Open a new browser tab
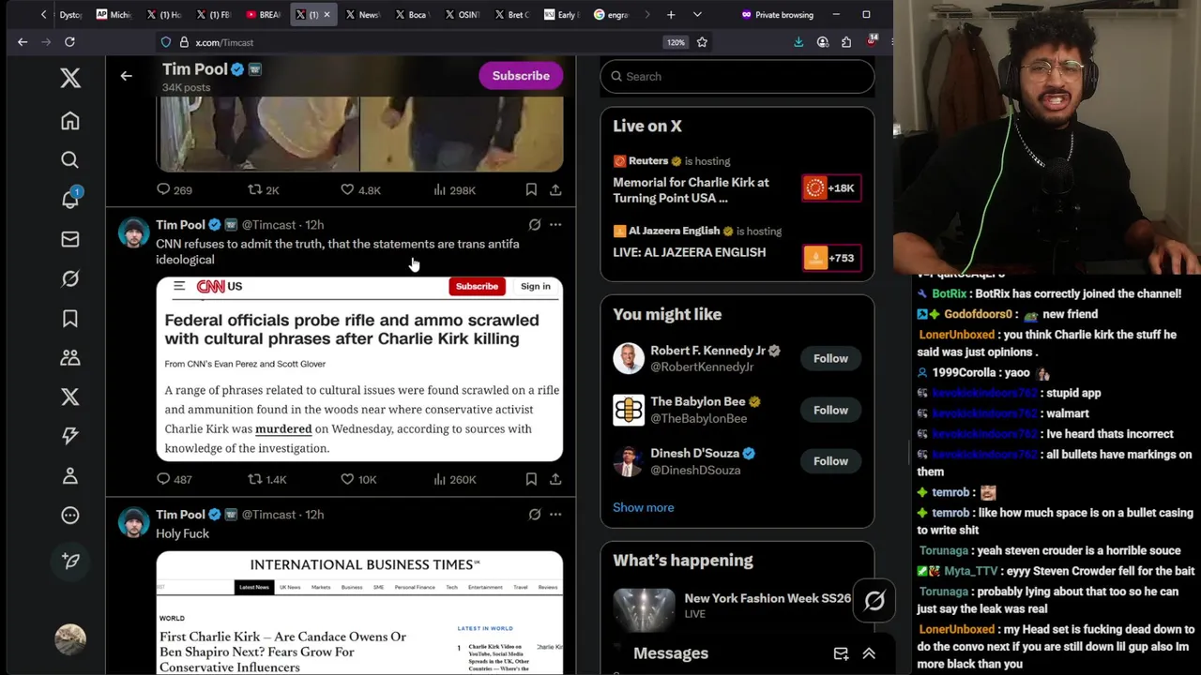Image resolution: width=1201 pixels, height=675 pixels. click(671, 15)
